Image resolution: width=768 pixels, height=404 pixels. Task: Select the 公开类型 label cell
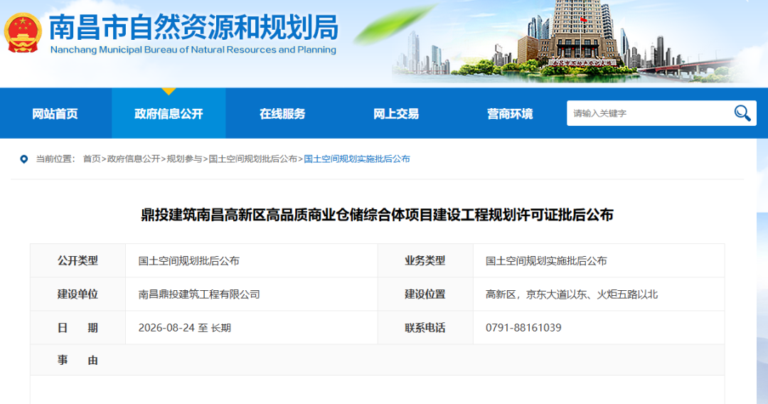click(78, 260)
